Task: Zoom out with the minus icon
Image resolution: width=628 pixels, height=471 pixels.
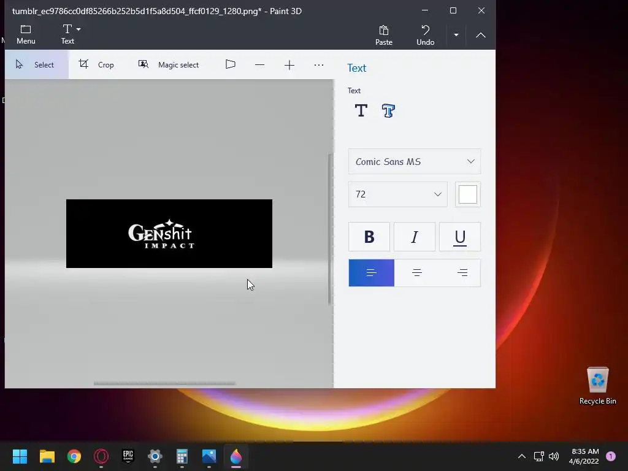Action: point(259,65)
